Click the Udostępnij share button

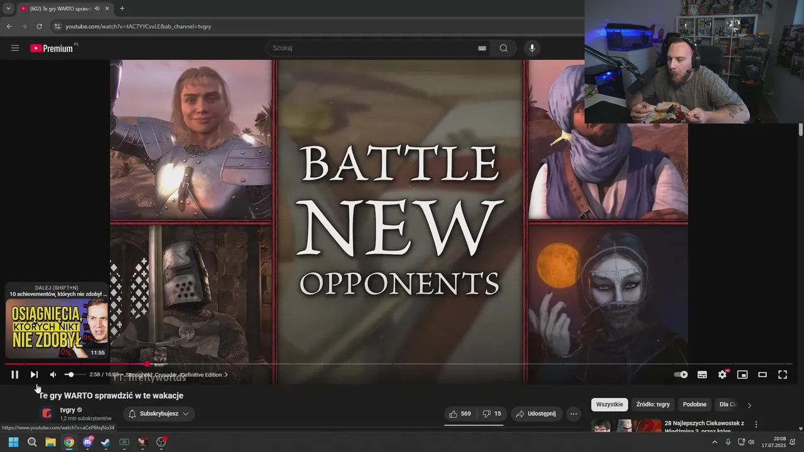[536, 414]
